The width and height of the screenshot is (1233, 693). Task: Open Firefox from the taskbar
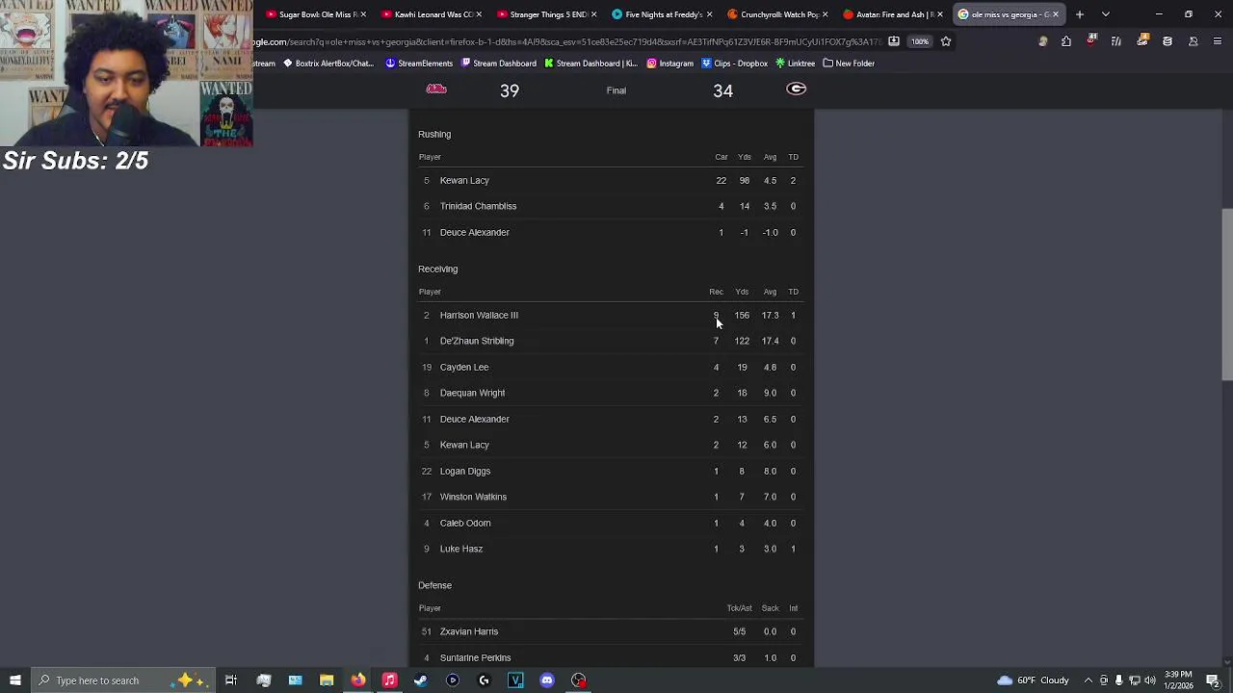click(358, 680)
